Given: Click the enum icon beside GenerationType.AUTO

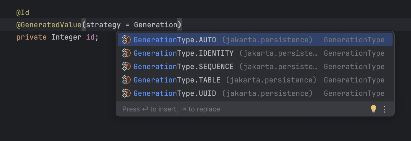Looking at the screenshot, I should point(126,40).
